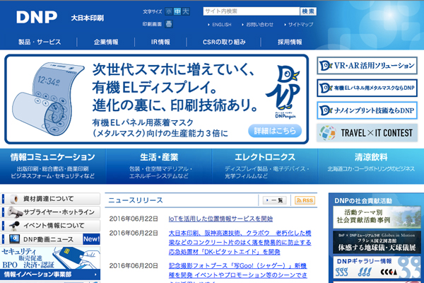Subscribe via the RSS button
Image resolution: width=424 pixels, height=283 pixels.
tap(305, 200)
